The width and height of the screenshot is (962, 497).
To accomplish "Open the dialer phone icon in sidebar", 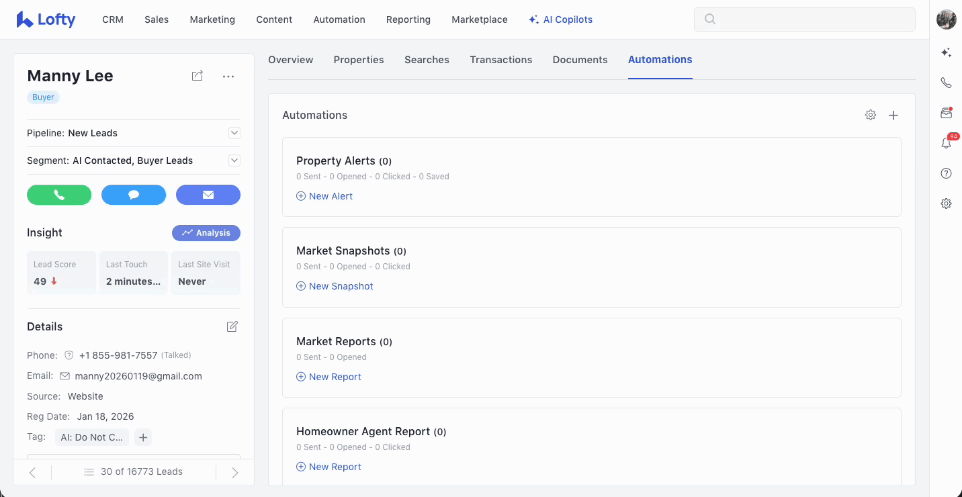I will [x=946, y=83].
